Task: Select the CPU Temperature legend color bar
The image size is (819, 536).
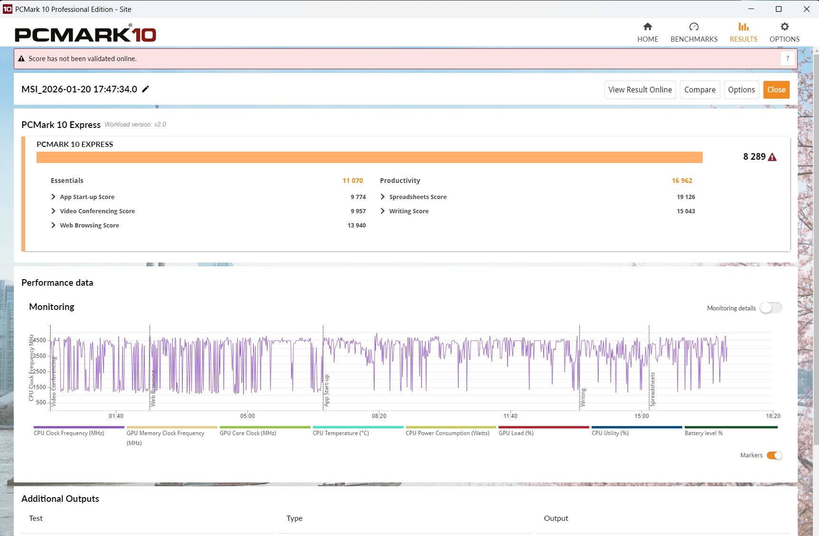Action: [x=358, y=427]
